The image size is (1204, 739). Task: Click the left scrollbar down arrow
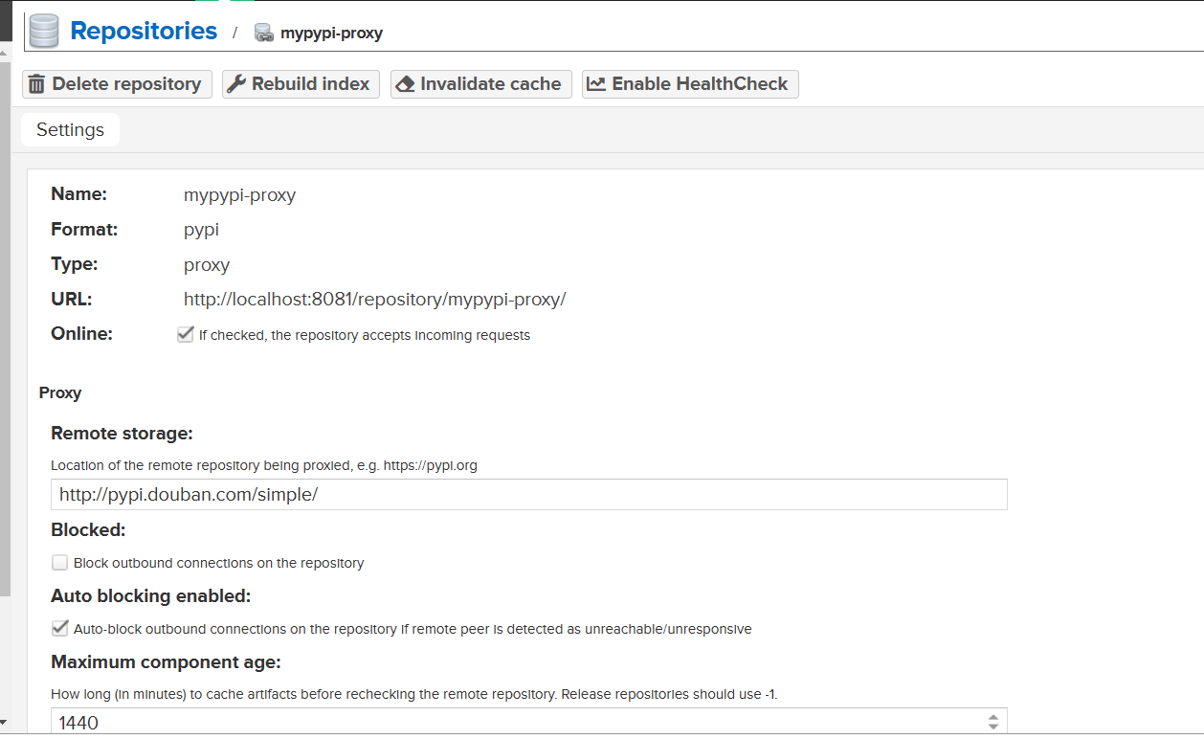(x=5, y=722)
